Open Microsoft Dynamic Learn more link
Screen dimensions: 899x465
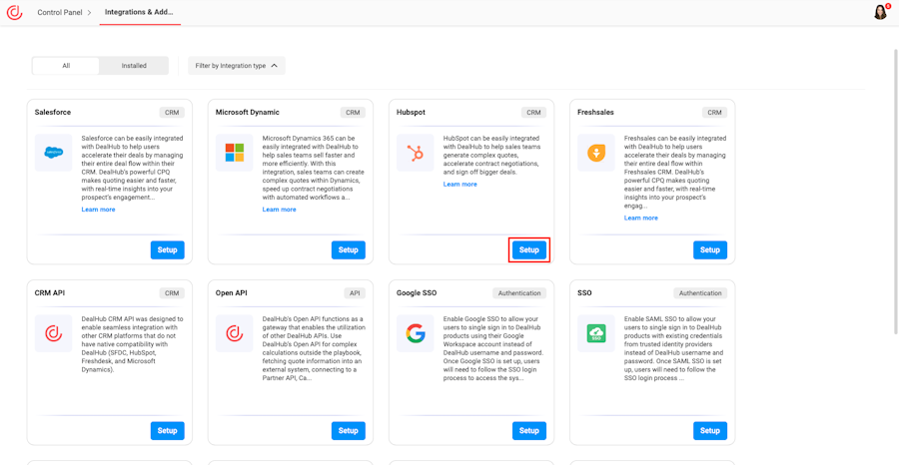click(280, 210)
